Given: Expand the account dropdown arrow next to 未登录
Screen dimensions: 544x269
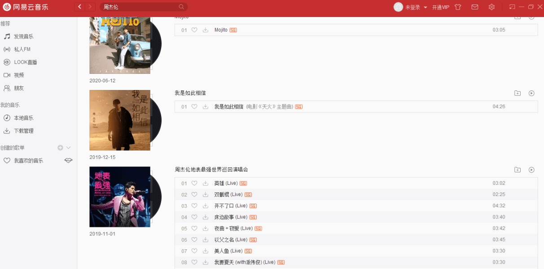Looking at the screenshot, I should pos(426,7).
